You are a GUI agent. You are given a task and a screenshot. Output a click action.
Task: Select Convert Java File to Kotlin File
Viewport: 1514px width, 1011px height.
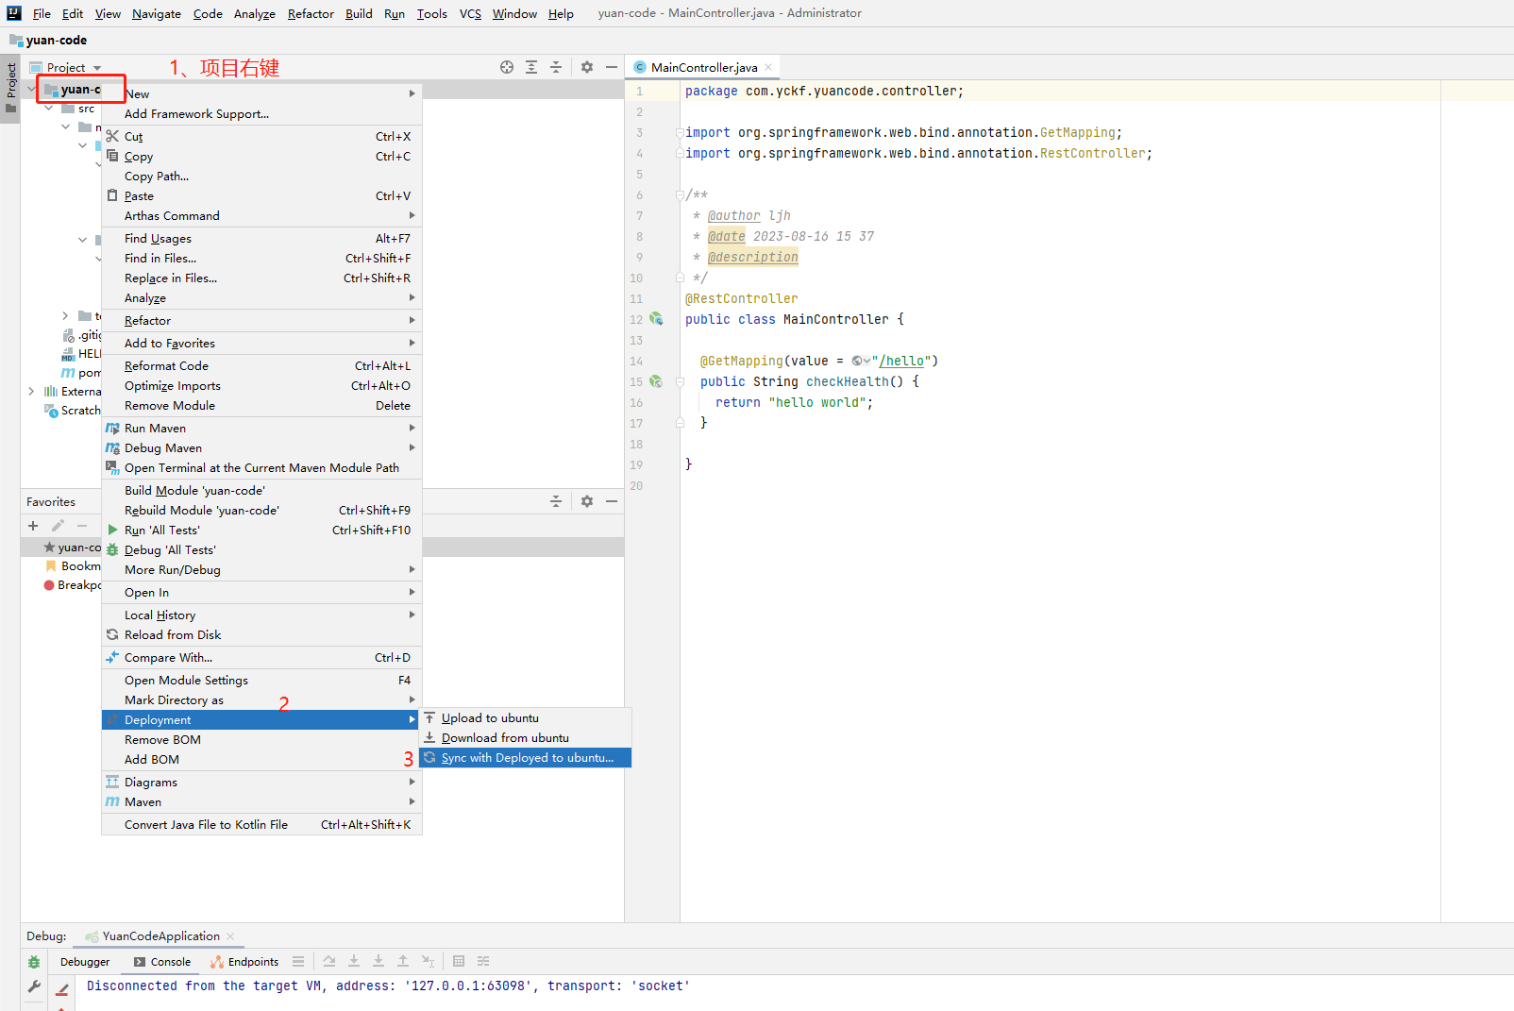click(x=261, y=825)
